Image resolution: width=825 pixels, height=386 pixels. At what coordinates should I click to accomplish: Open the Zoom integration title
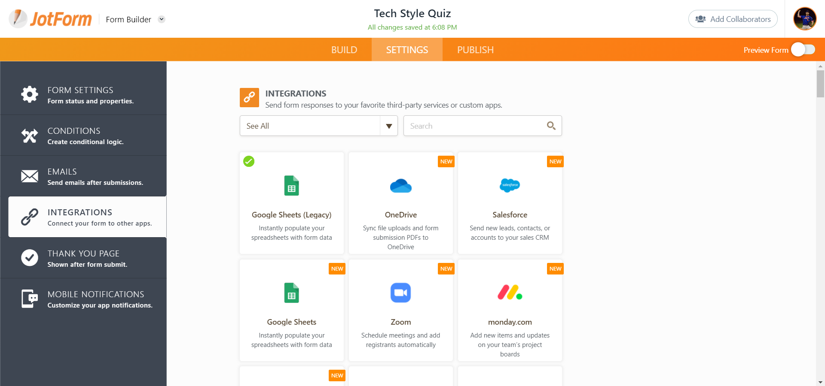click(x=401, y=322)
